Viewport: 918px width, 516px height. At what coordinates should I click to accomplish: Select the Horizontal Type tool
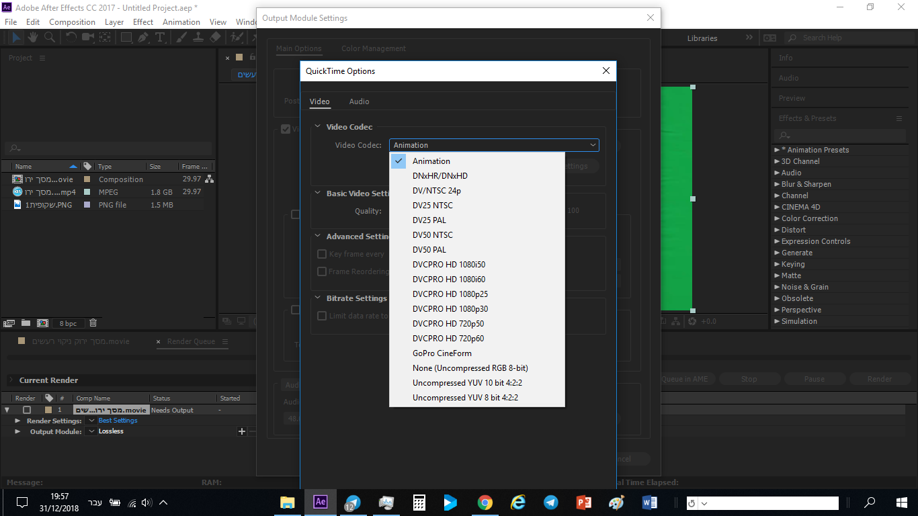coord(159,38)
